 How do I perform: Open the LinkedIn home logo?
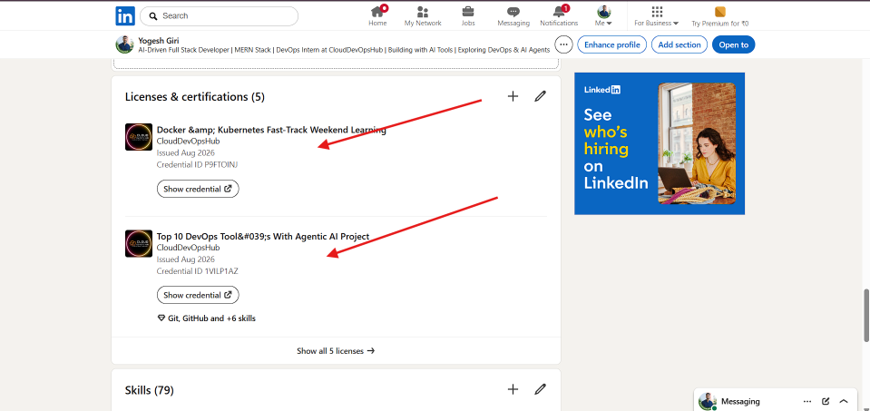click(125, 16)
